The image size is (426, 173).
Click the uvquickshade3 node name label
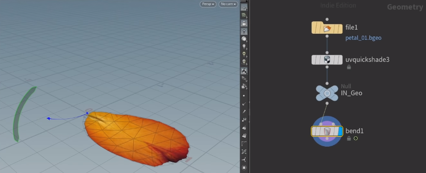(x=367, y=60)
